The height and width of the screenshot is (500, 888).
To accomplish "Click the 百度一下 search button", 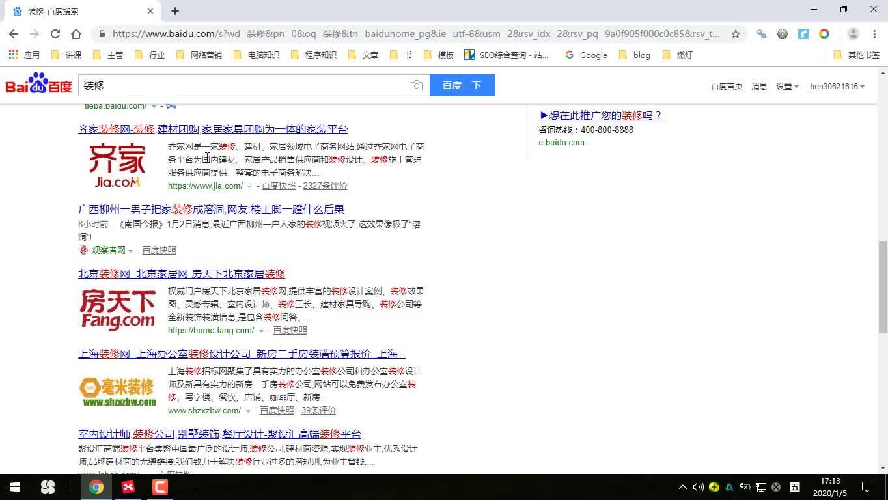I will [462, 85].
